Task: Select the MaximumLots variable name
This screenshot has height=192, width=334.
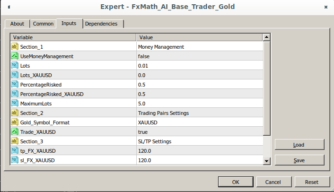Action: coord(36,104)
